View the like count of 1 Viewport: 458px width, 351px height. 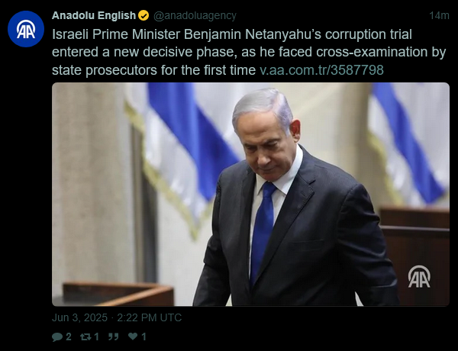tap(144, 337)
